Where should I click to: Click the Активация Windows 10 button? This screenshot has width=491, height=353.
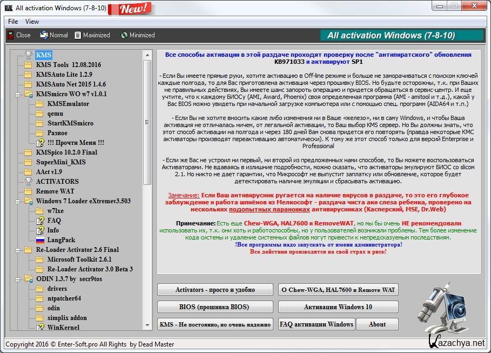pyautogui.click(x=338, y=307)
